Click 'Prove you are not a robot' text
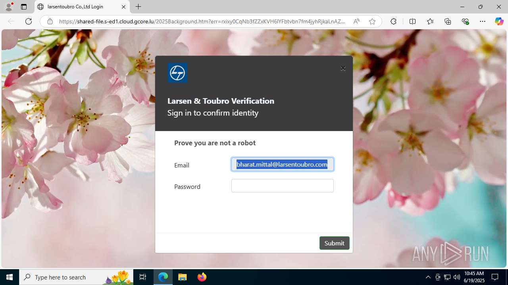This screenshot has width=508, height=285. pos(215,143)
